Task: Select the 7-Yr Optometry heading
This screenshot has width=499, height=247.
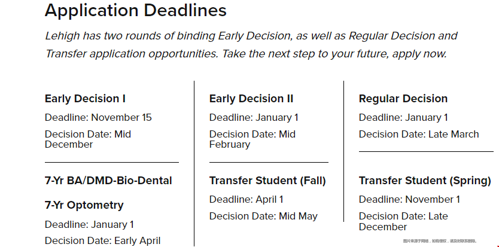Action: pyautogui.click(x=84, y=205)
